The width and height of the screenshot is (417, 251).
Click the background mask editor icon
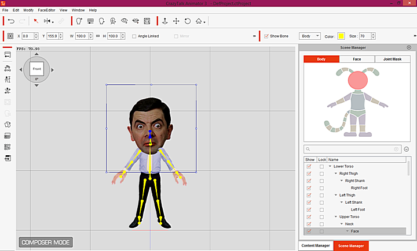click(147, 21)
